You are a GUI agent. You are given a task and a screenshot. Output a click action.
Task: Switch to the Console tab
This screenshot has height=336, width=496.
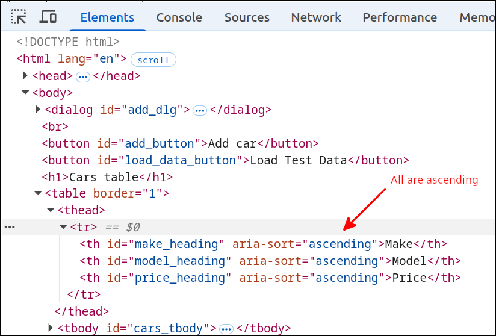(x=179, y=17)
